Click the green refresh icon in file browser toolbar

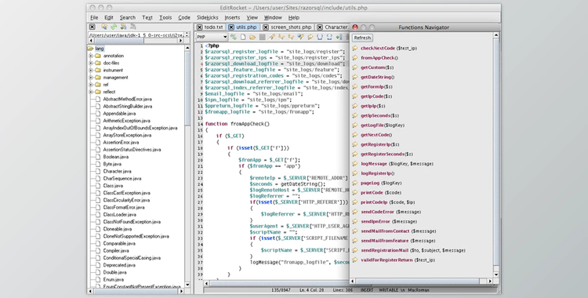(114, 27)
